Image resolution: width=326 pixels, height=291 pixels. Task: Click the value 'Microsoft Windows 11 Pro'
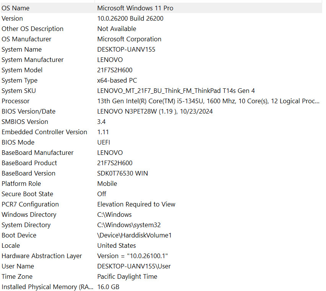click(x=135, y=8)
